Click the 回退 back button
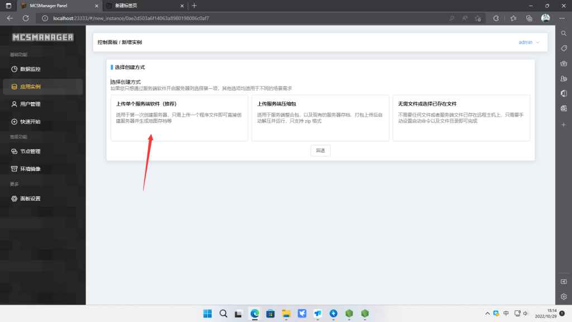The width and height of the screenshot is (572, 322). click(320, 150)
